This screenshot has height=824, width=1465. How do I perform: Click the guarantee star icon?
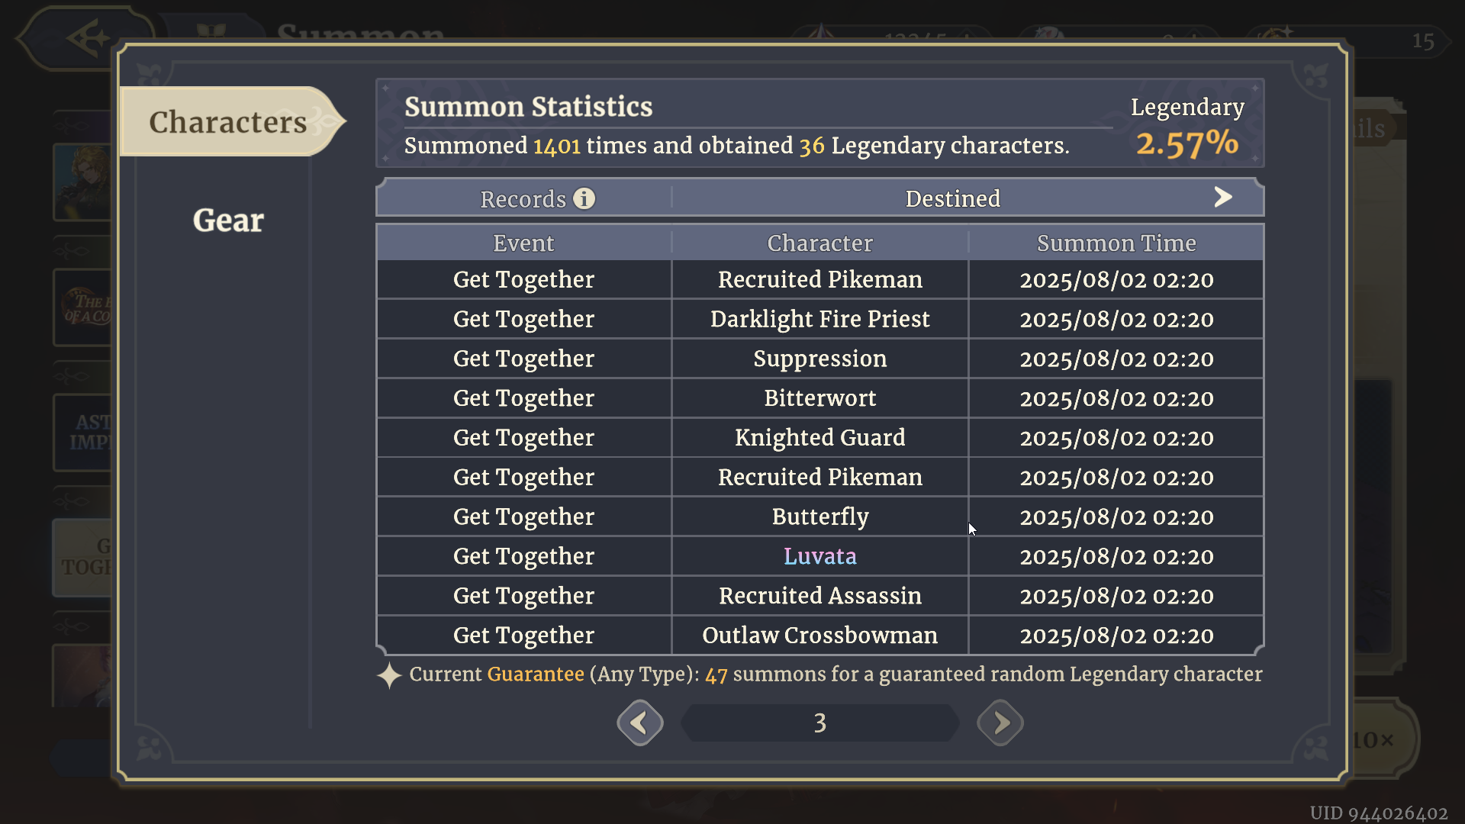pos(389,675)
